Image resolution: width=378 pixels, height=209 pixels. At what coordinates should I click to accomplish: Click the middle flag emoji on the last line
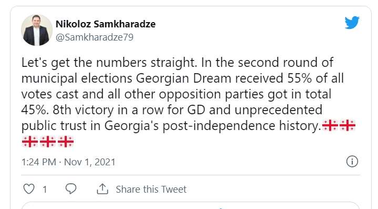(48, 142)
